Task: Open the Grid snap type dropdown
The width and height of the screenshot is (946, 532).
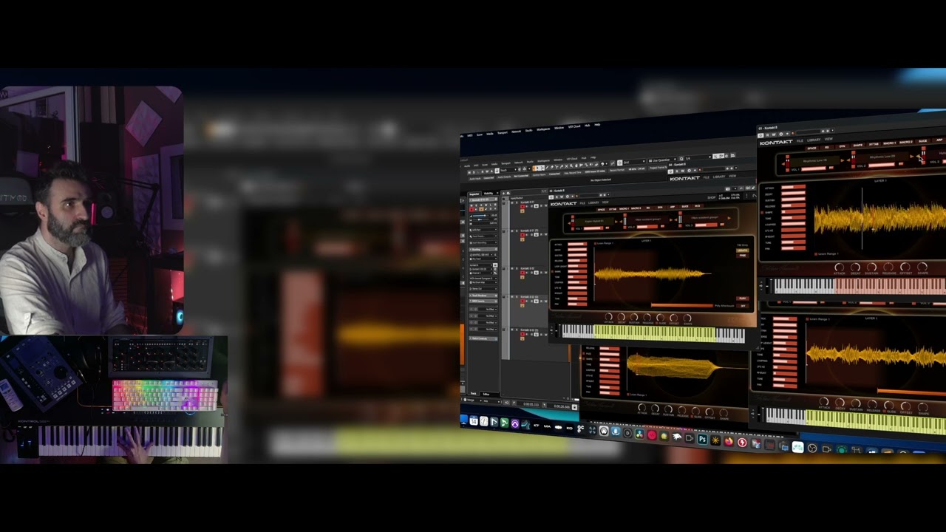Action: pyautogui.click(x=634, y=162)
